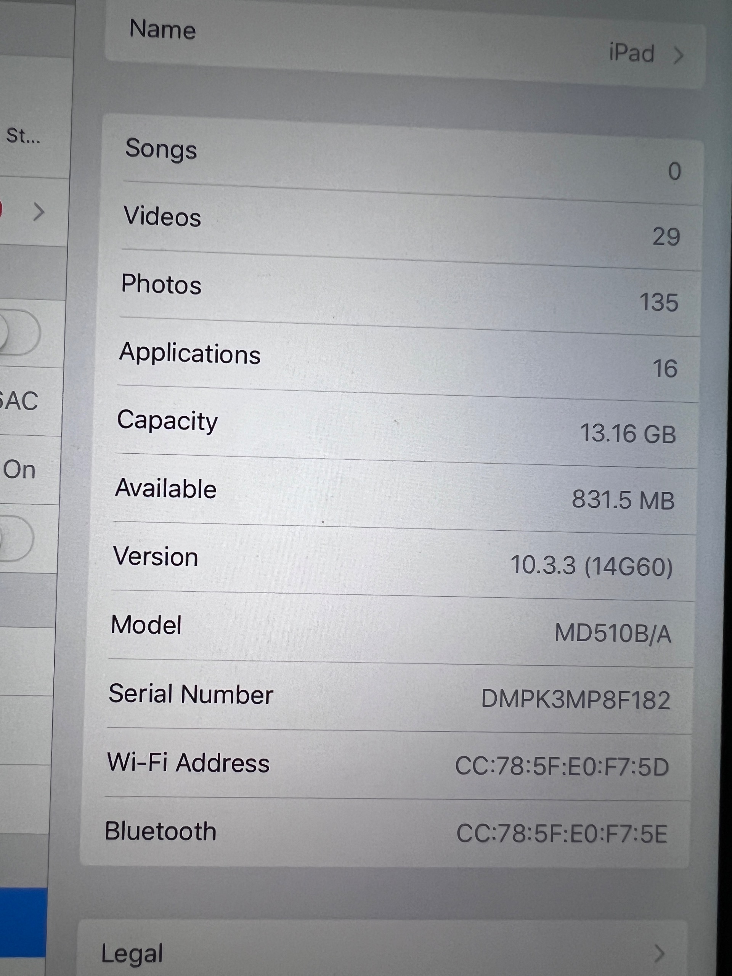Tap the Videos label
Viewport: 732px width, 976px height.
click(x=162, y=216)
